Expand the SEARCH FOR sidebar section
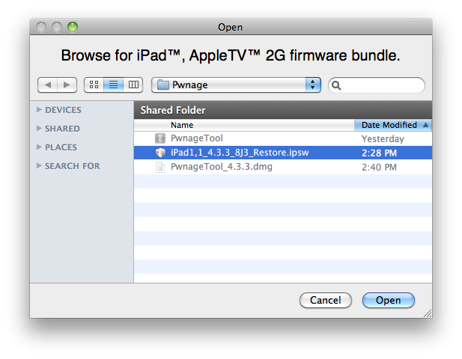The width and height of the screenshot is (462, 359). click(x=40, y=166)
